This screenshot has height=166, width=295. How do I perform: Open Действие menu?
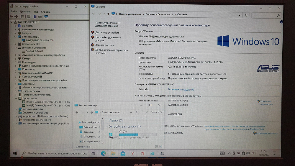(25, 12)
